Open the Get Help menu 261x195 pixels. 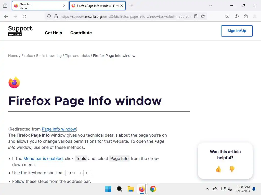pos(54,33)
